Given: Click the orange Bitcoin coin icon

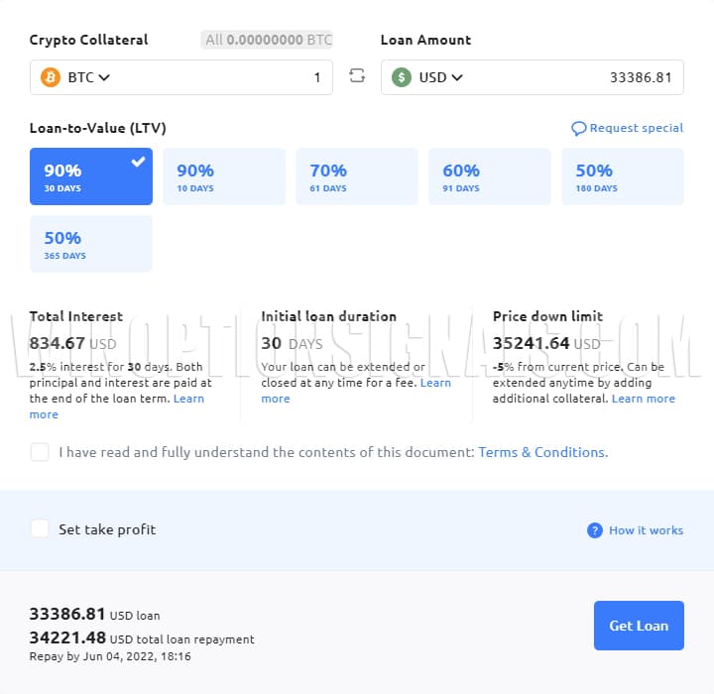Looking at the screenshot, I should tap(50, 77).
